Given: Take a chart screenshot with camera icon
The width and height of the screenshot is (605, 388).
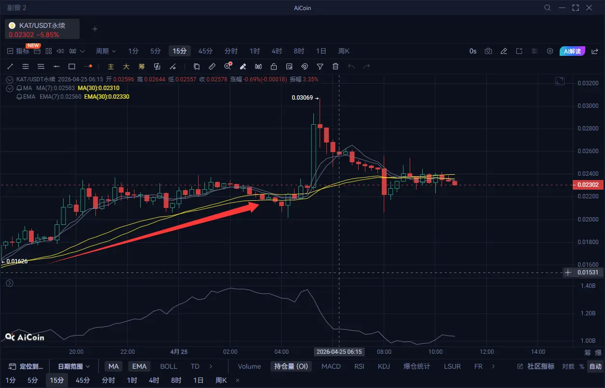Looking at the screenshot, I should pyautogui.click(x=488, y=51).
